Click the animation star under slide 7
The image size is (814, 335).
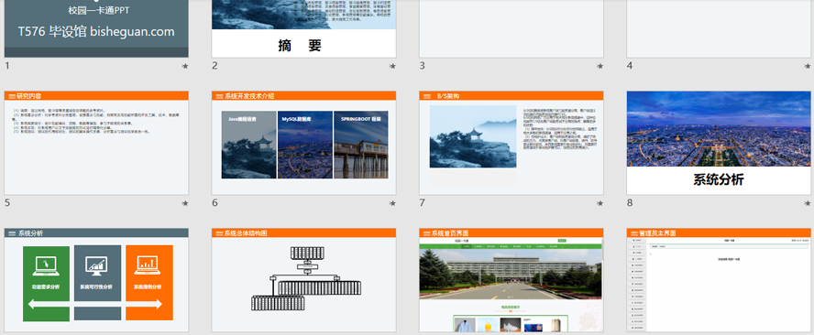point(600,204)
